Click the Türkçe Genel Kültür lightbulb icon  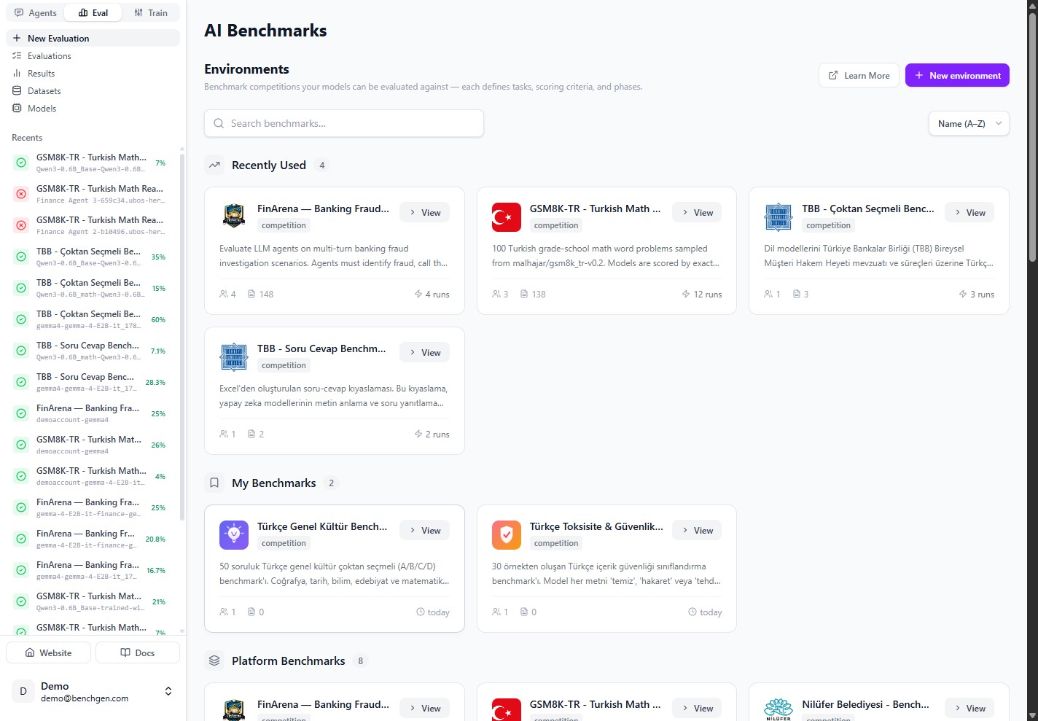(x=234, y=534)
